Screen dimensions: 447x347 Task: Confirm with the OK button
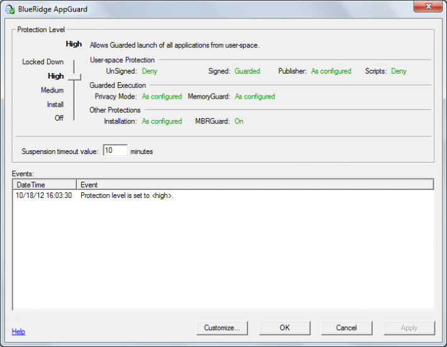pos(285,328)
